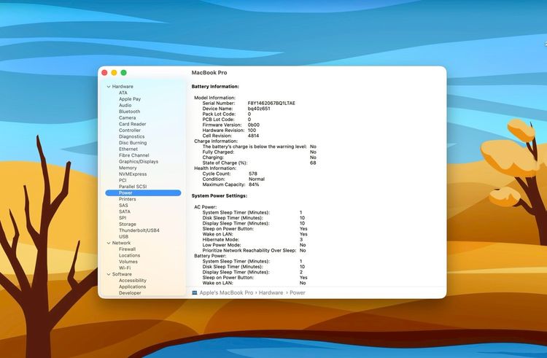The width and height of the screenshot is (547, 358).
Task: Click the laptop icon in path bar
Action: click(x=195, y=292)
